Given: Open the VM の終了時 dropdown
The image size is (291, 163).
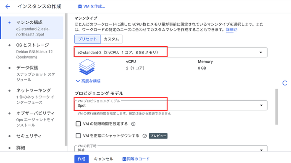Looking at the screenshot, I should click(x=171, y=148).
